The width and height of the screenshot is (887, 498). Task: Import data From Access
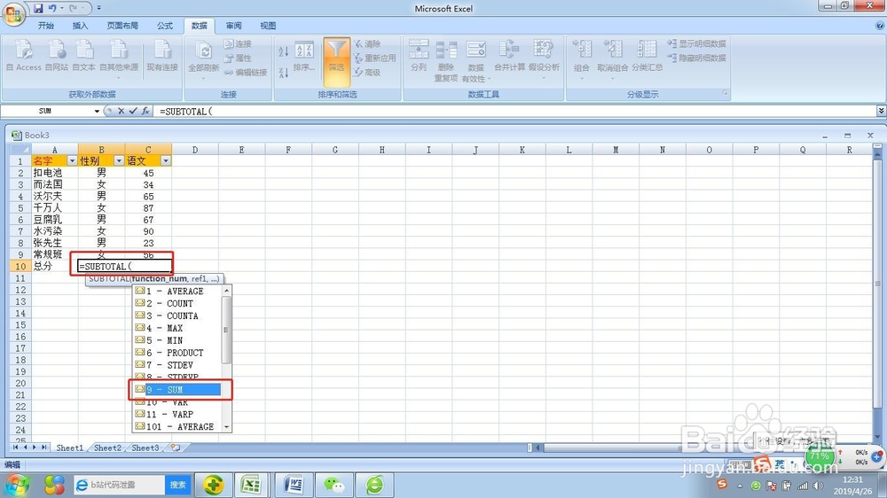tap(24, 56)
